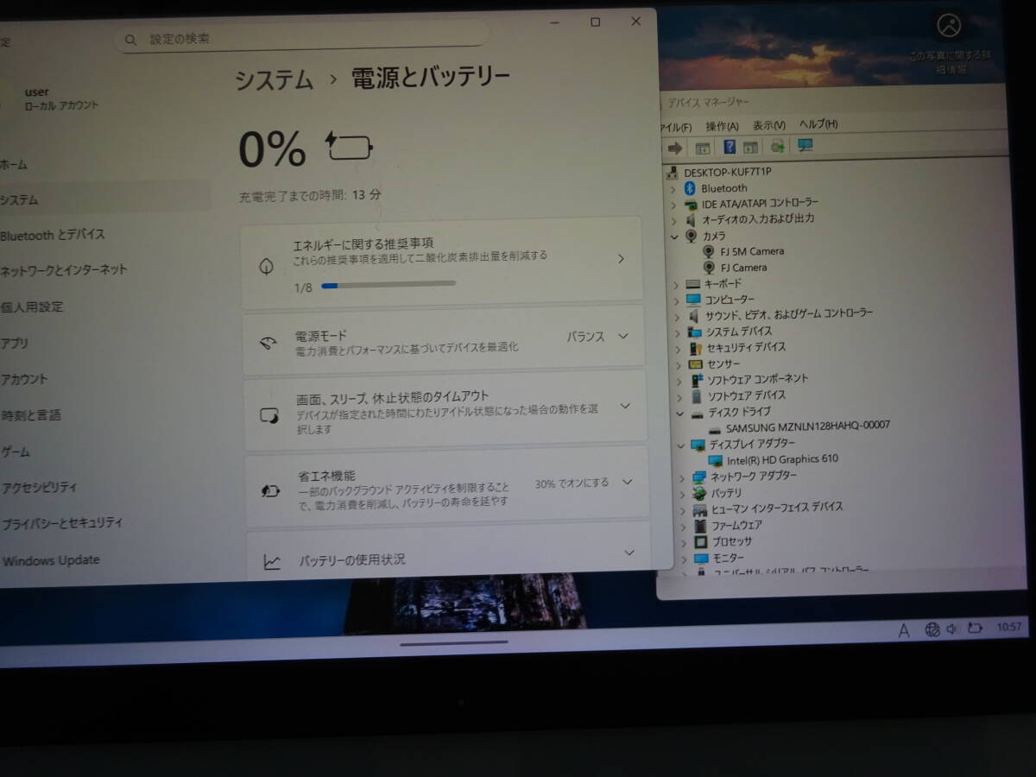Open the volume icon in system tray

pyautogui.click(x=952, y=629)
